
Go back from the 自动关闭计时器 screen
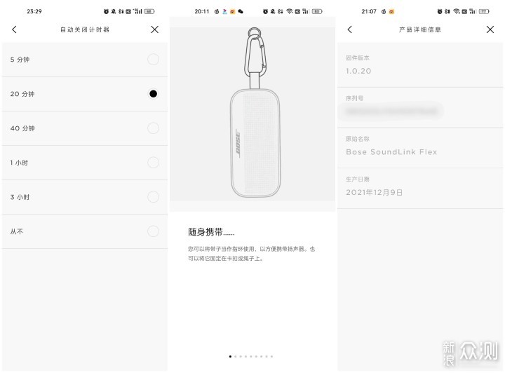pos(14,29)
